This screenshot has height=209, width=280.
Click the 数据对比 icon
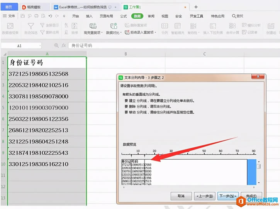pos(114,26)
